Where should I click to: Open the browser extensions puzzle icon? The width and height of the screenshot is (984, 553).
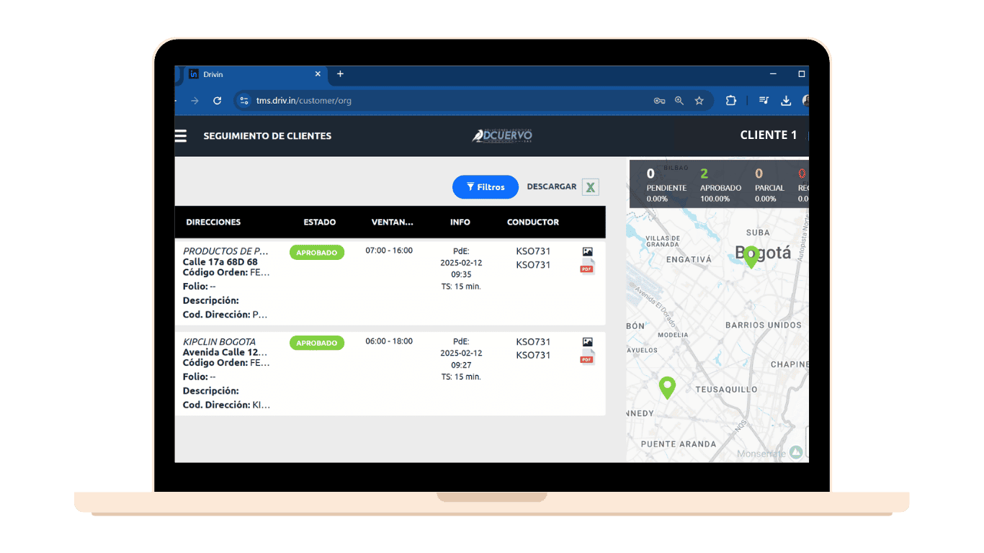(x=730, y=101)
